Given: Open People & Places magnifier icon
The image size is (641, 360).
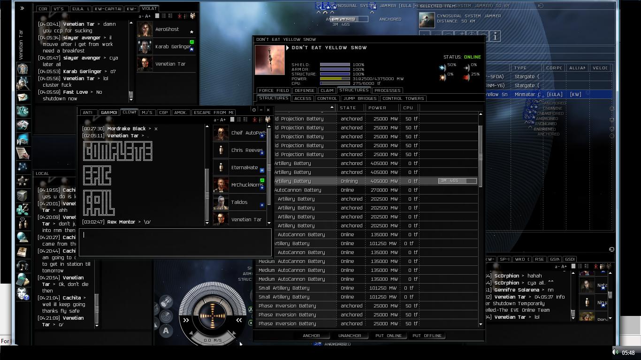Looking at the screenshot, I should [x=23, y=83].
